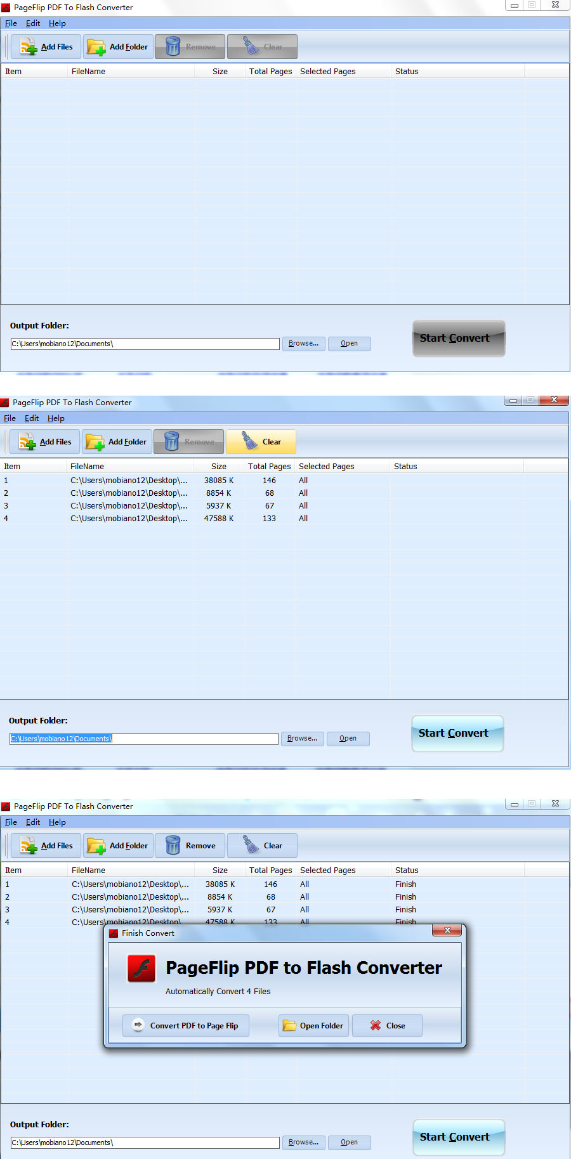
Task: Click Start Convert beside the highlighted path field
Action: coord(457,734)
